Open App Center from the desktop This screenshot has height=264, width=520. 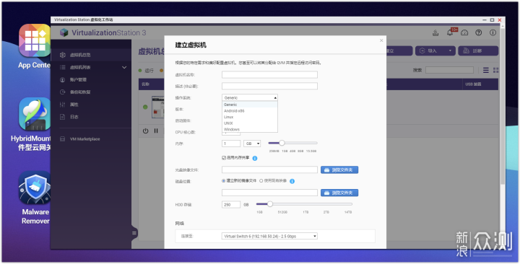click(x=35, y=40)
